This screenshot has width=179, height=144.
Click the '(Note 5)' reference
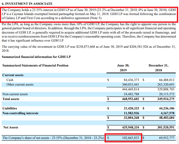pos(96,18)
